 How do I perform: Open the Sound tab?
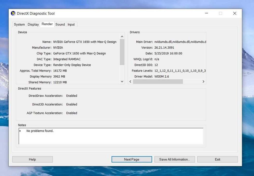coord(60,24)
